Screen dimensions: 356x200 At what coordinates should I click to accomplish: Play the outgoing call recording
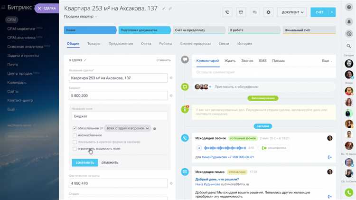(x=199, y=148)
